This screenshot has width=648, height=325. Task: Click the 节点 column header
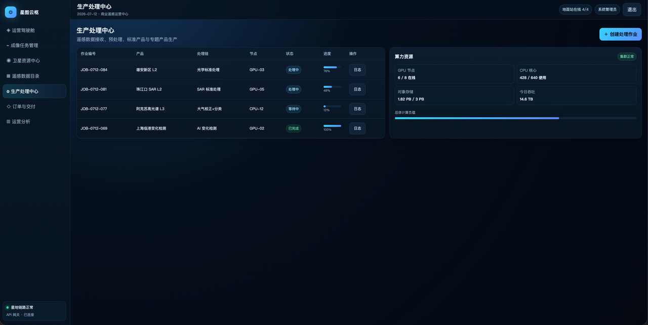click(253, 54)
